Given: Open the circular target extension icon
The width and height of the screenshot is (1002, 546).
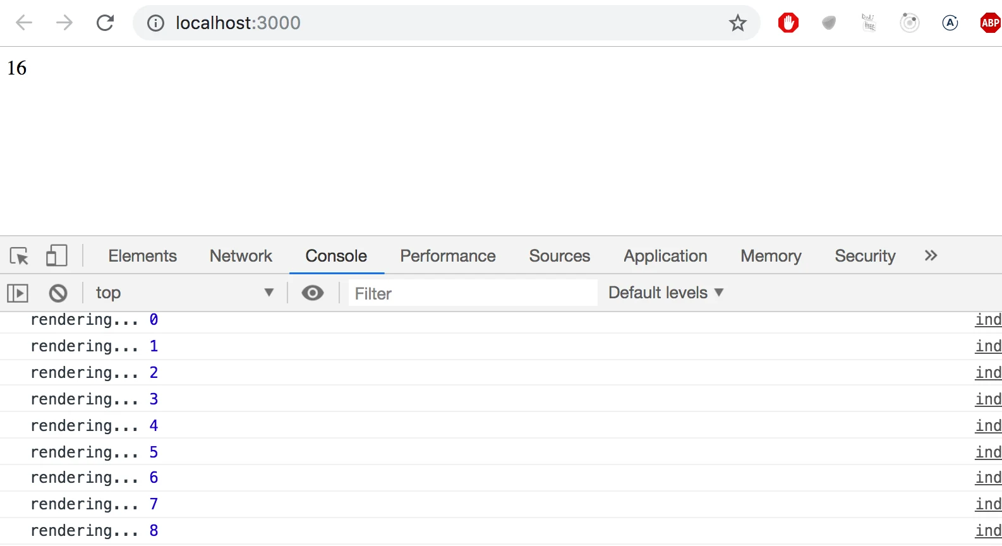Looking at the screenshot, I should pos(910,23).
